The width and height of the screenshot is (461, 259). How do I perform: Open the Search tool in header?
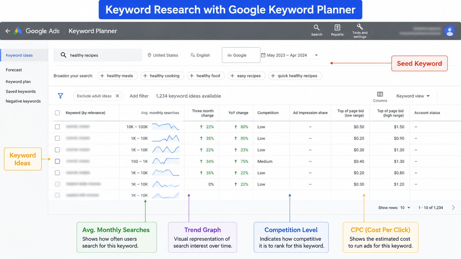pyautogui.click(x=317, y=30)
